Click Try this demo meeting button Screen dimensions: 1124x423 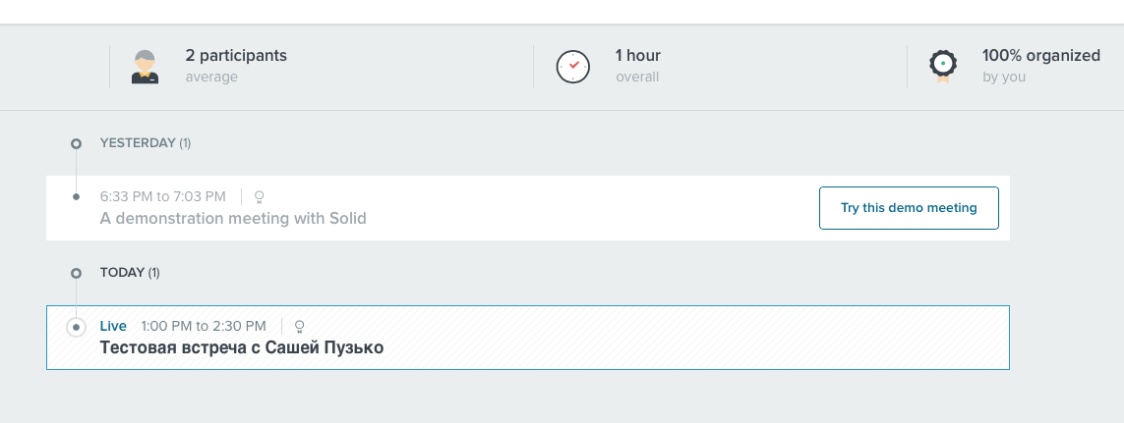tap(909, 208)
